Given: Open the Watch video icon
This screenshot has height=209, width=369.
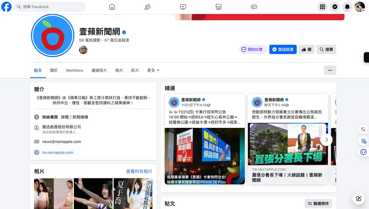Looking at the screenshot, I should pos(183,7).
